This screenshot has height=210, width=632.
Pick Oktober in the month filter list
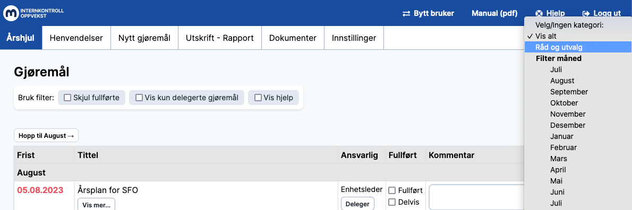[564, 103]
